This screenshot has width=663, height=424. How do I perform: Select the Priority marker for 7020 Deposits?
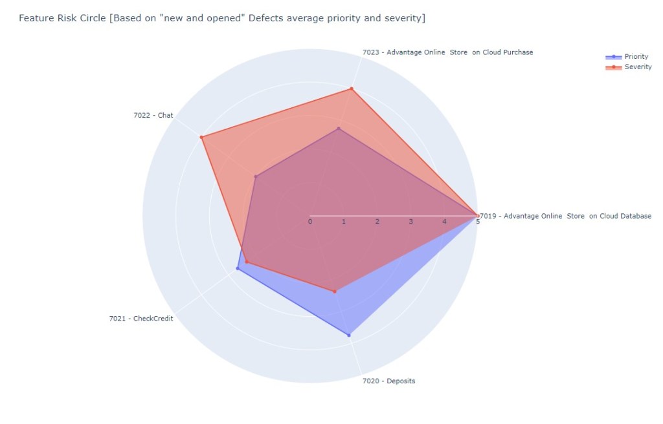click(349, 335)
